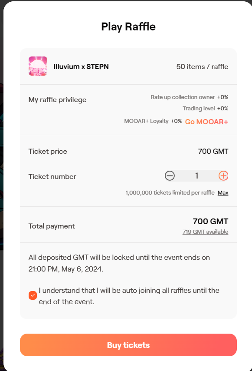Select the Illuvium x STEPN collection name

pyautogui.click(x=81, y=66)
